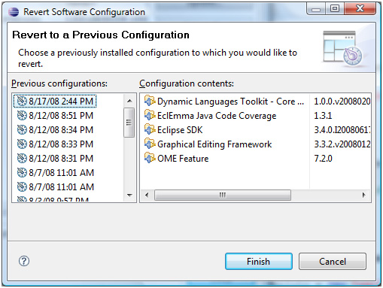Click the Eclipse SDK feature icon
Screen dimensions: 383x288
click(x=150, y=129)
